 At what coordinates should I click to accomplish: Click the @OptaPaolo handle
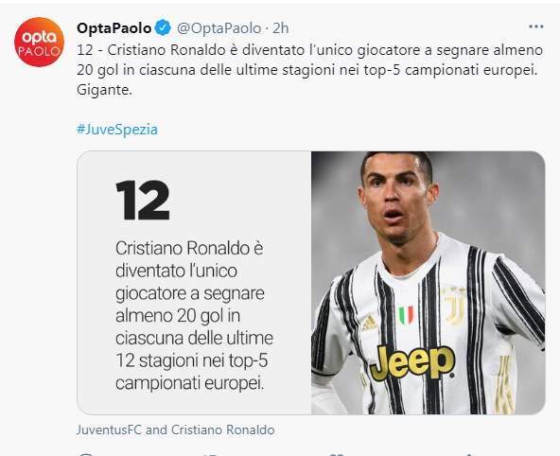pos(219,28)
